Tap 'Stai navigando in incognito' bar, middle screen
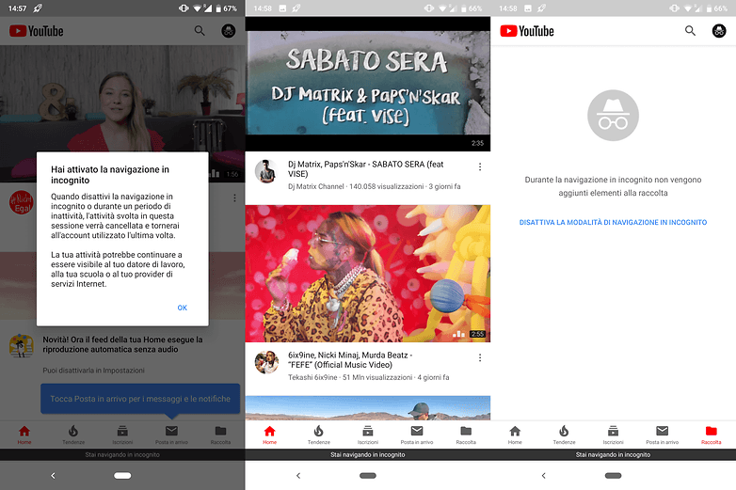 [x=368, y=454]
